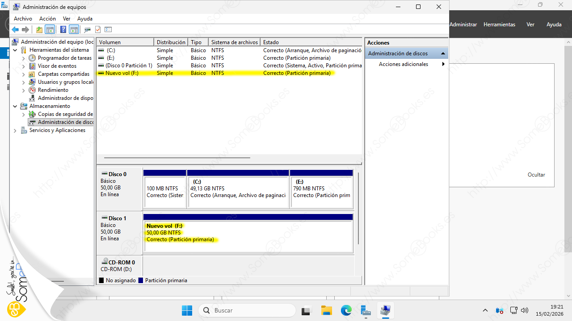
Task: Open File Explorer from the taskbar
Action: point(327,310)
